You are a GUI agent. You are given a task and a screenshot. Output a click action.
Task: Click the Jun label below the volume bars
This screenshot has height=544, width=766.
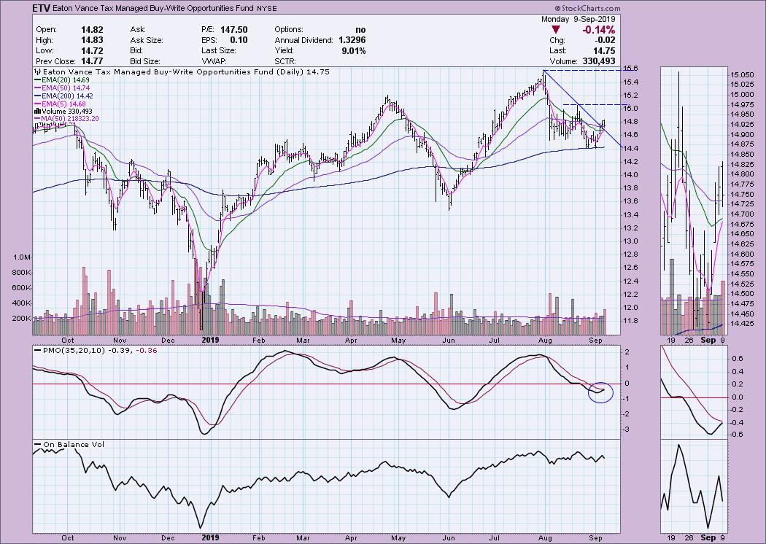click(x=448, y=341)
